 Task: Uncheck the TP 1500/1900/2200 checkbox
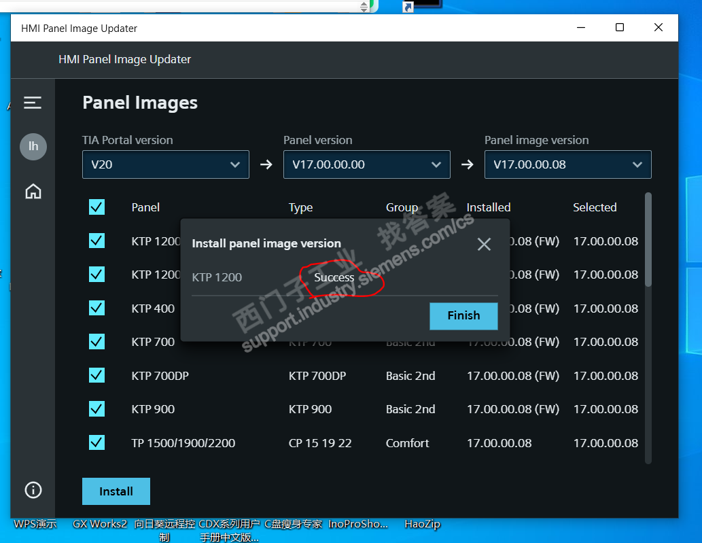pos(96,442)
